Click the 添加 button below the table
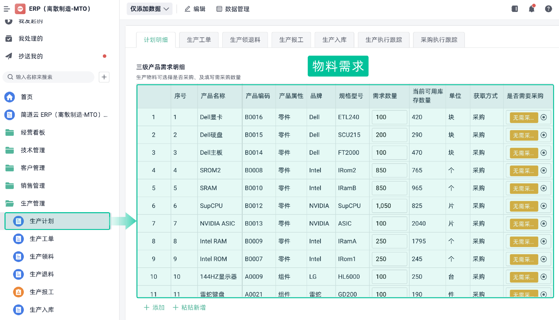 (x=154, y=307)
